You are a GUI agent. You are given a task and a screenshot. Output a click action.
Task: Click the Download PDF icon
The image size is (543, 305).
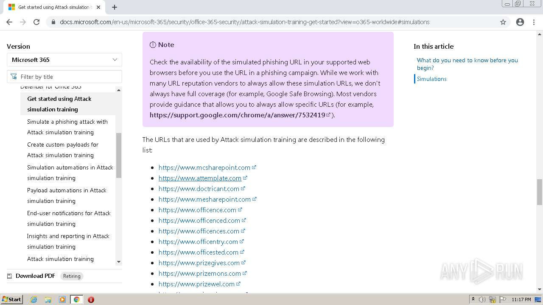tap(10, 276)
